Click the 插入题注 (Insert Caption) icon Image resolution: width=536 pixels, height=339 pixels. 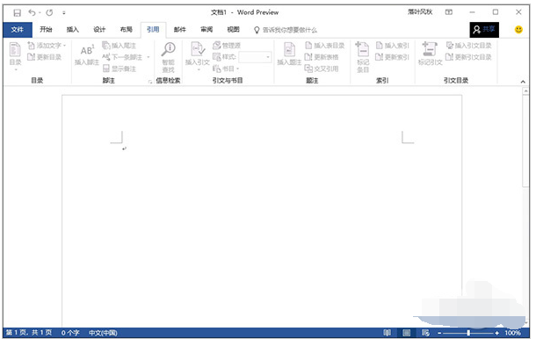289,54
